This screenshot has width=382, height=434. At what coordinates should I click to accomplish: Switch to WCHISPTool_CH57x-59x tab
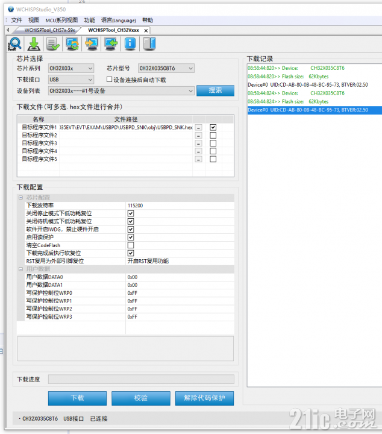coord(49,30)
